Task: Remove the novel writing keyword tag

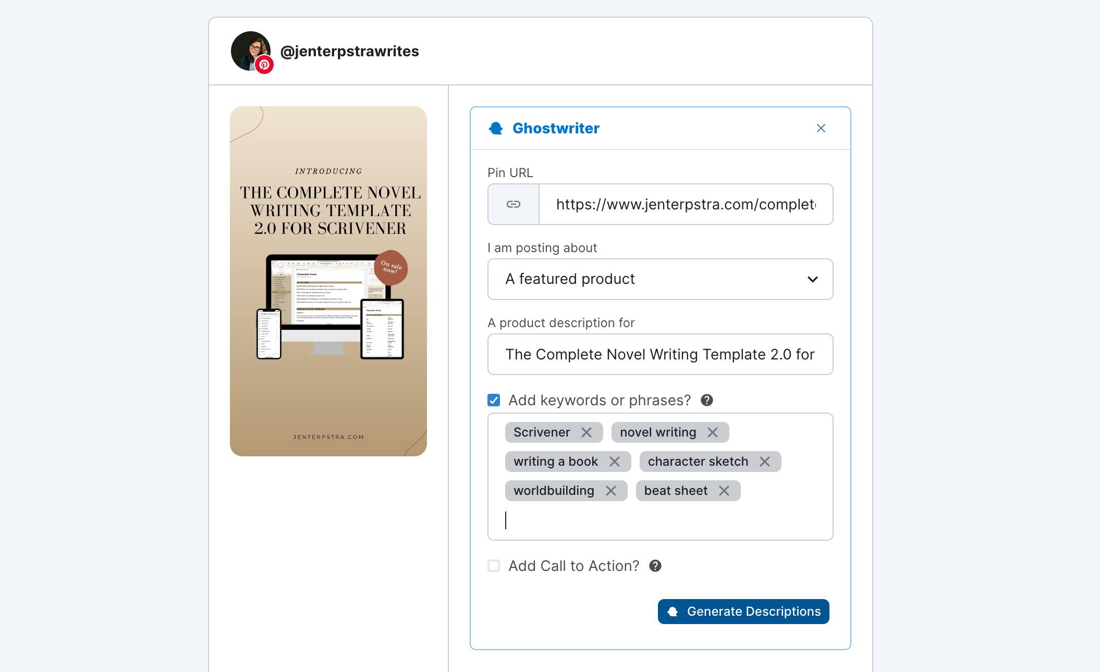Action: coord(713,432)
